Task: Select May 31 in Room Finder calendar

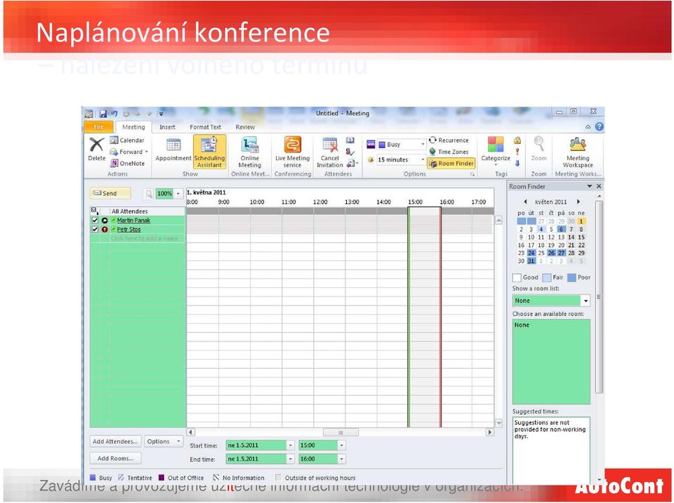Action: coord(531,261)
